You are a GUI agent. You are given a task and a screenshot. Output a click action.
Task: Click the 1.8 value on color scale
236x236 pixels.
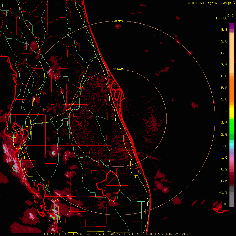click(x=224, y=146)
